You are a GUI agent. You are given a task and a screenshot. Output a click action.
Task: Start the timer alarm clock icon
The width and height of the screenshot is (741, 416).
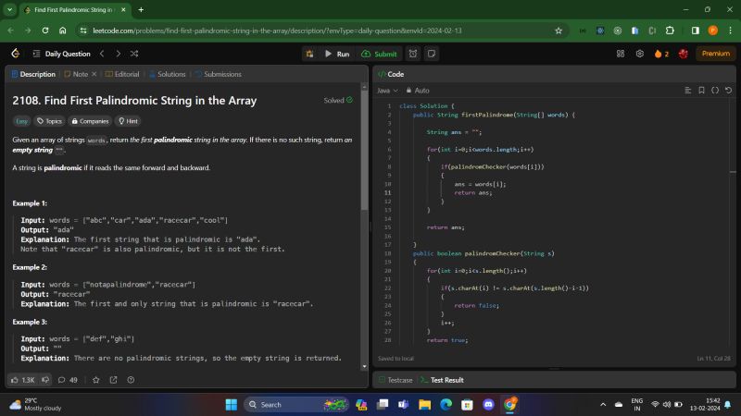pyautogui.click(x=413, y=54)
